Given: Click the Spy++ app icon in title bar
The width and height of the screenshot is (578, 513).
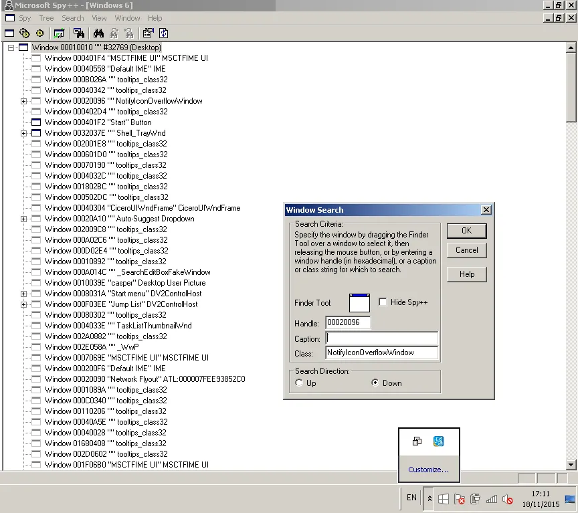Looking at the screenshot, I should [8, 5].
